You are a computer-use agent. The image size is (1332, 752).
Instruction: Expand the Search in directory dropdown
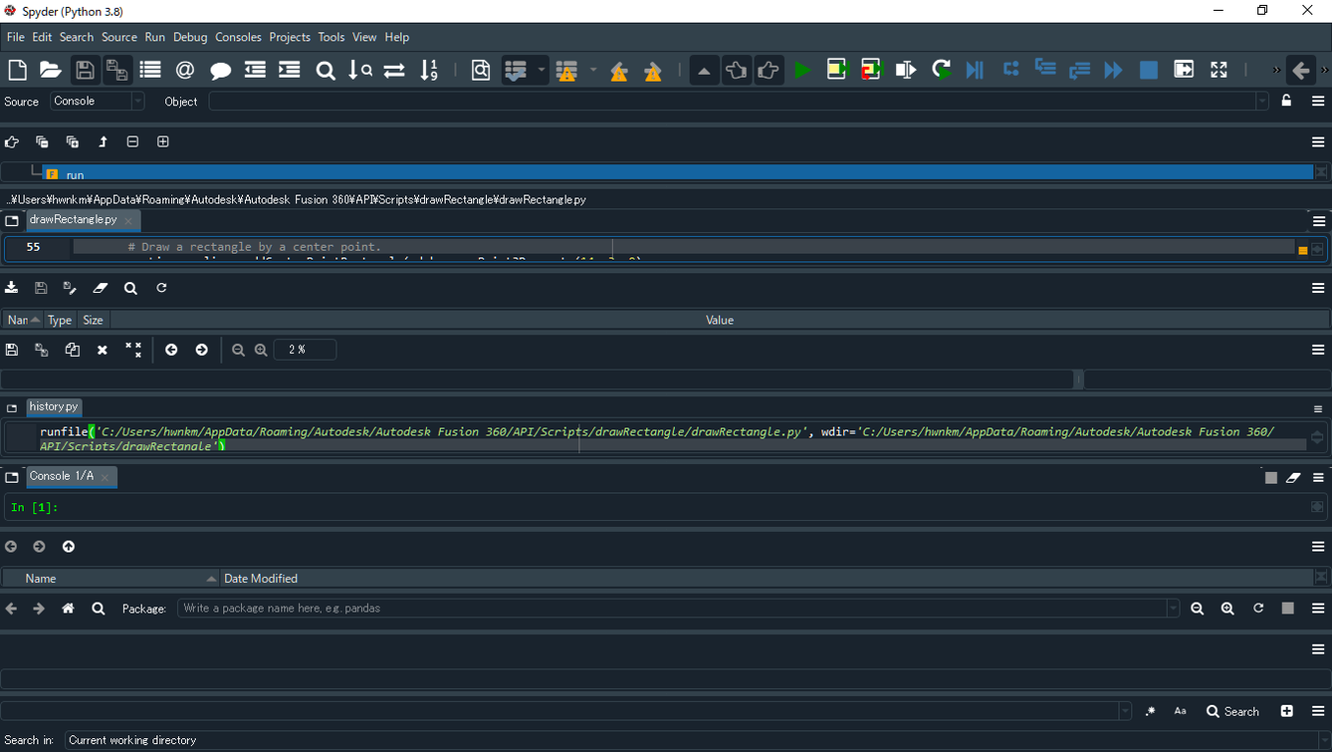pos(1323,740)
